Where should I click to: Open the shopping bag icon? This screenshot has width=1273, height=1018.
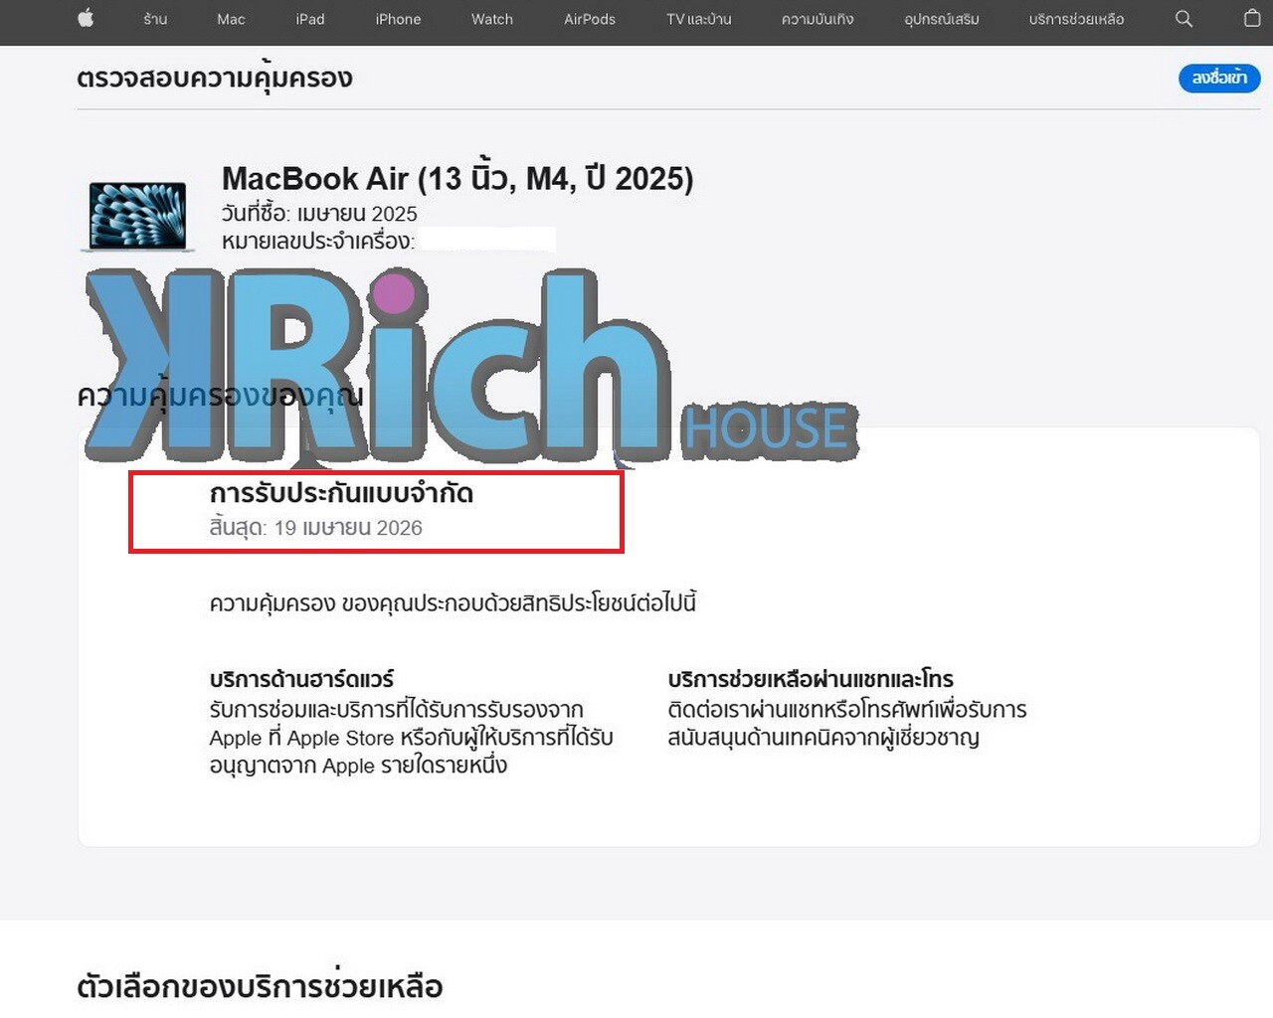pyautogui.click(x=1252, y=18)
